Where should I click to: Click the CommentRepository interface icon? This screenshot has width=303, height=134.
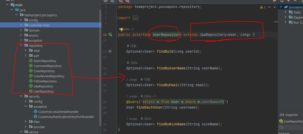(31, 66)
